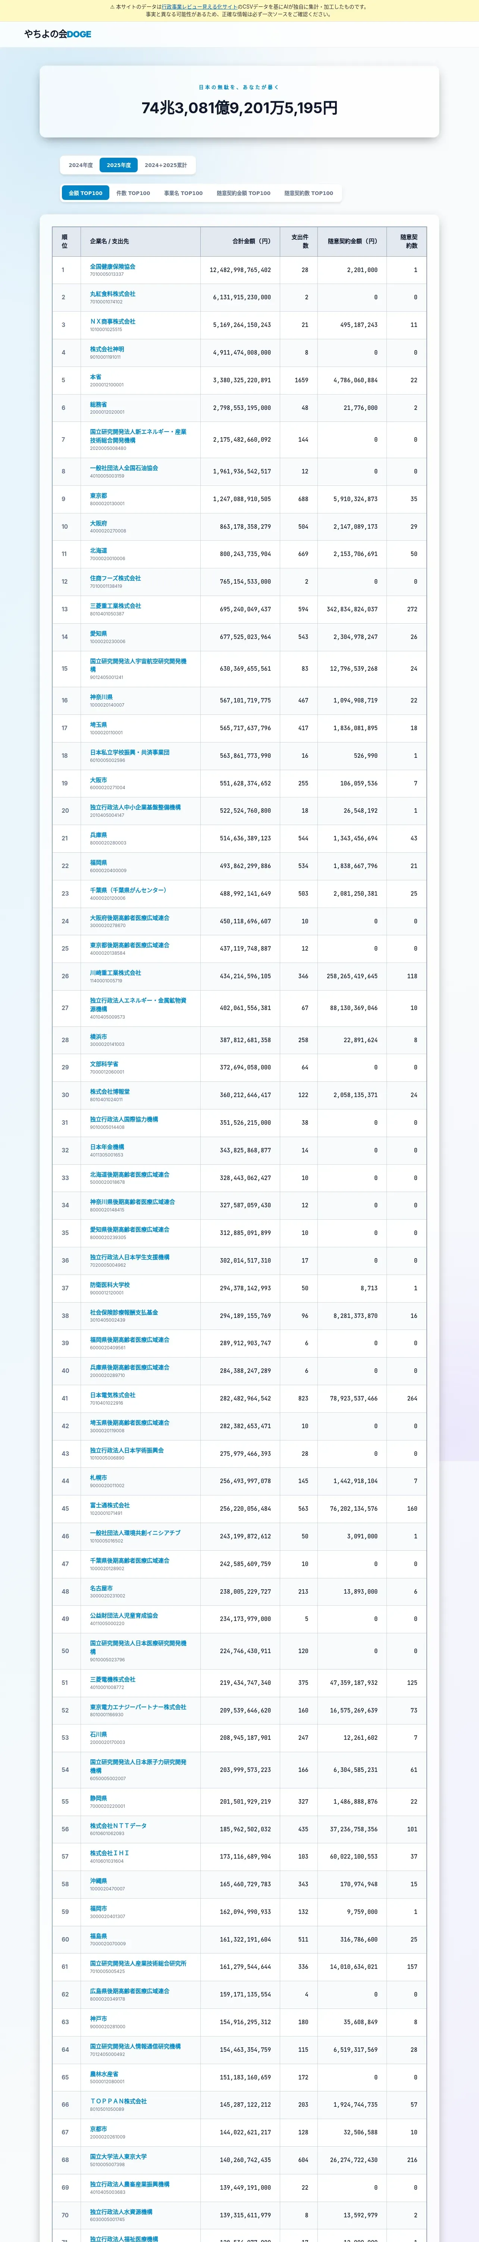Open the 住商フーズ株式会社 entry
This screenshot has width=479, height=2242.
(116, 578)
